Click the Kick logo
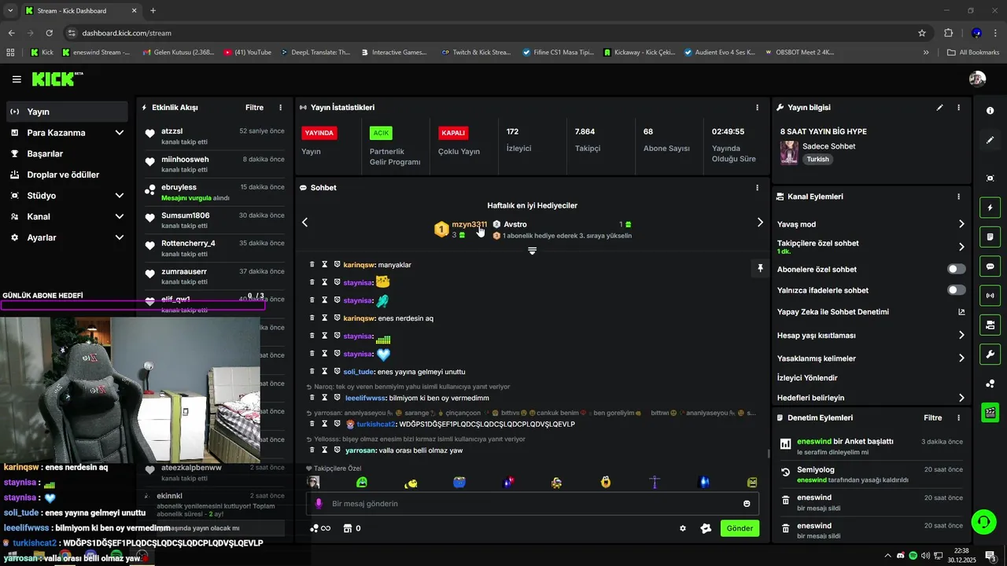This screenshot has height=566, width=1007. 57,79
